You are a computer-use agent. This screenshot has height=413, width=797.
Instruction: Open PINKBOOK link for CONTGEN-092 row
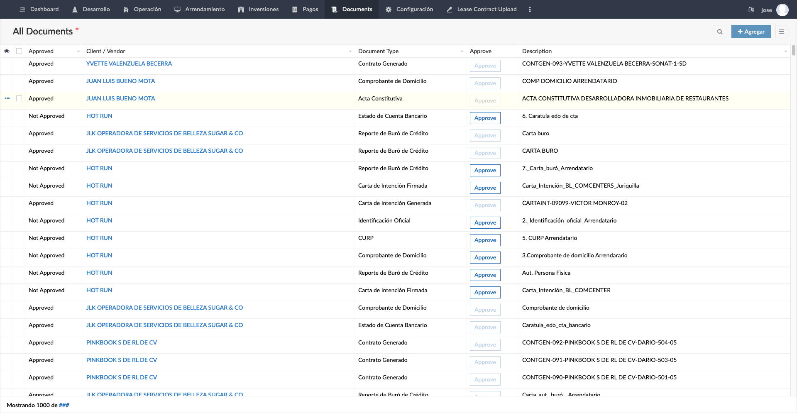click(122, 342)
